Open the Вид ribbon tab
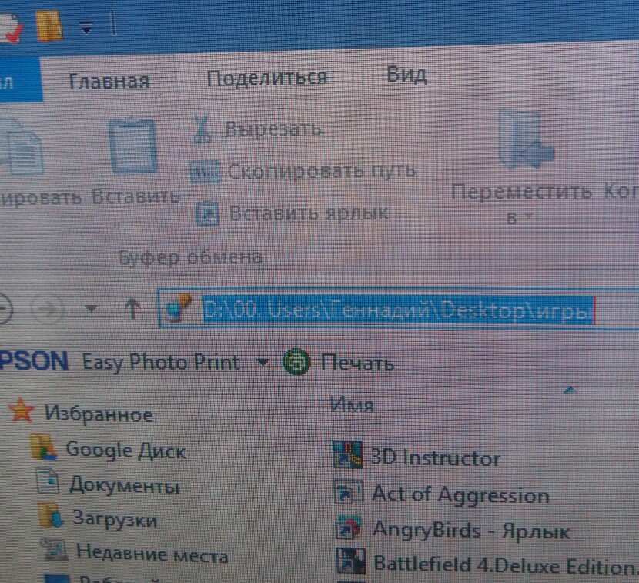 tap(406, 75)
